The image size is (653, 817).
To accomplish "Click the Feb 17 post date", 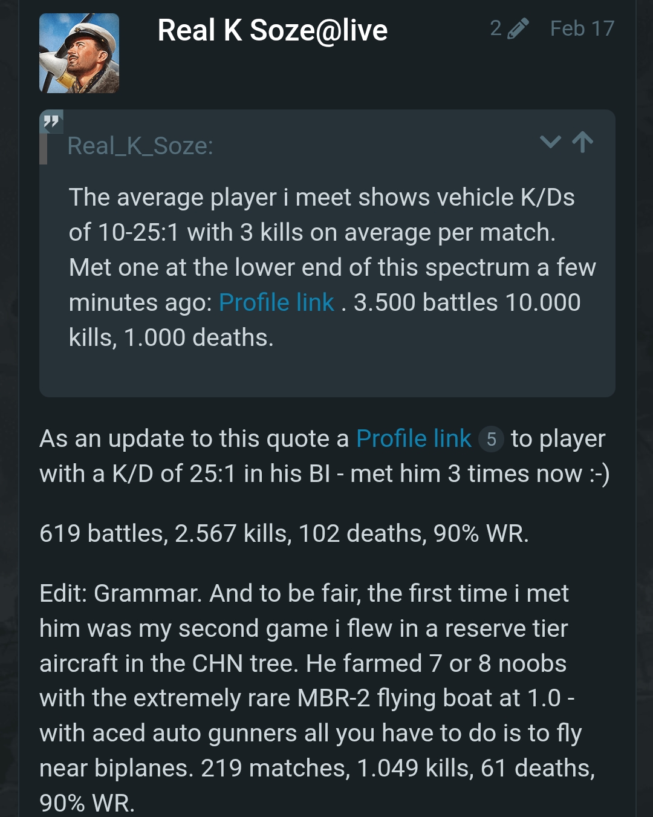I will 582,28.
